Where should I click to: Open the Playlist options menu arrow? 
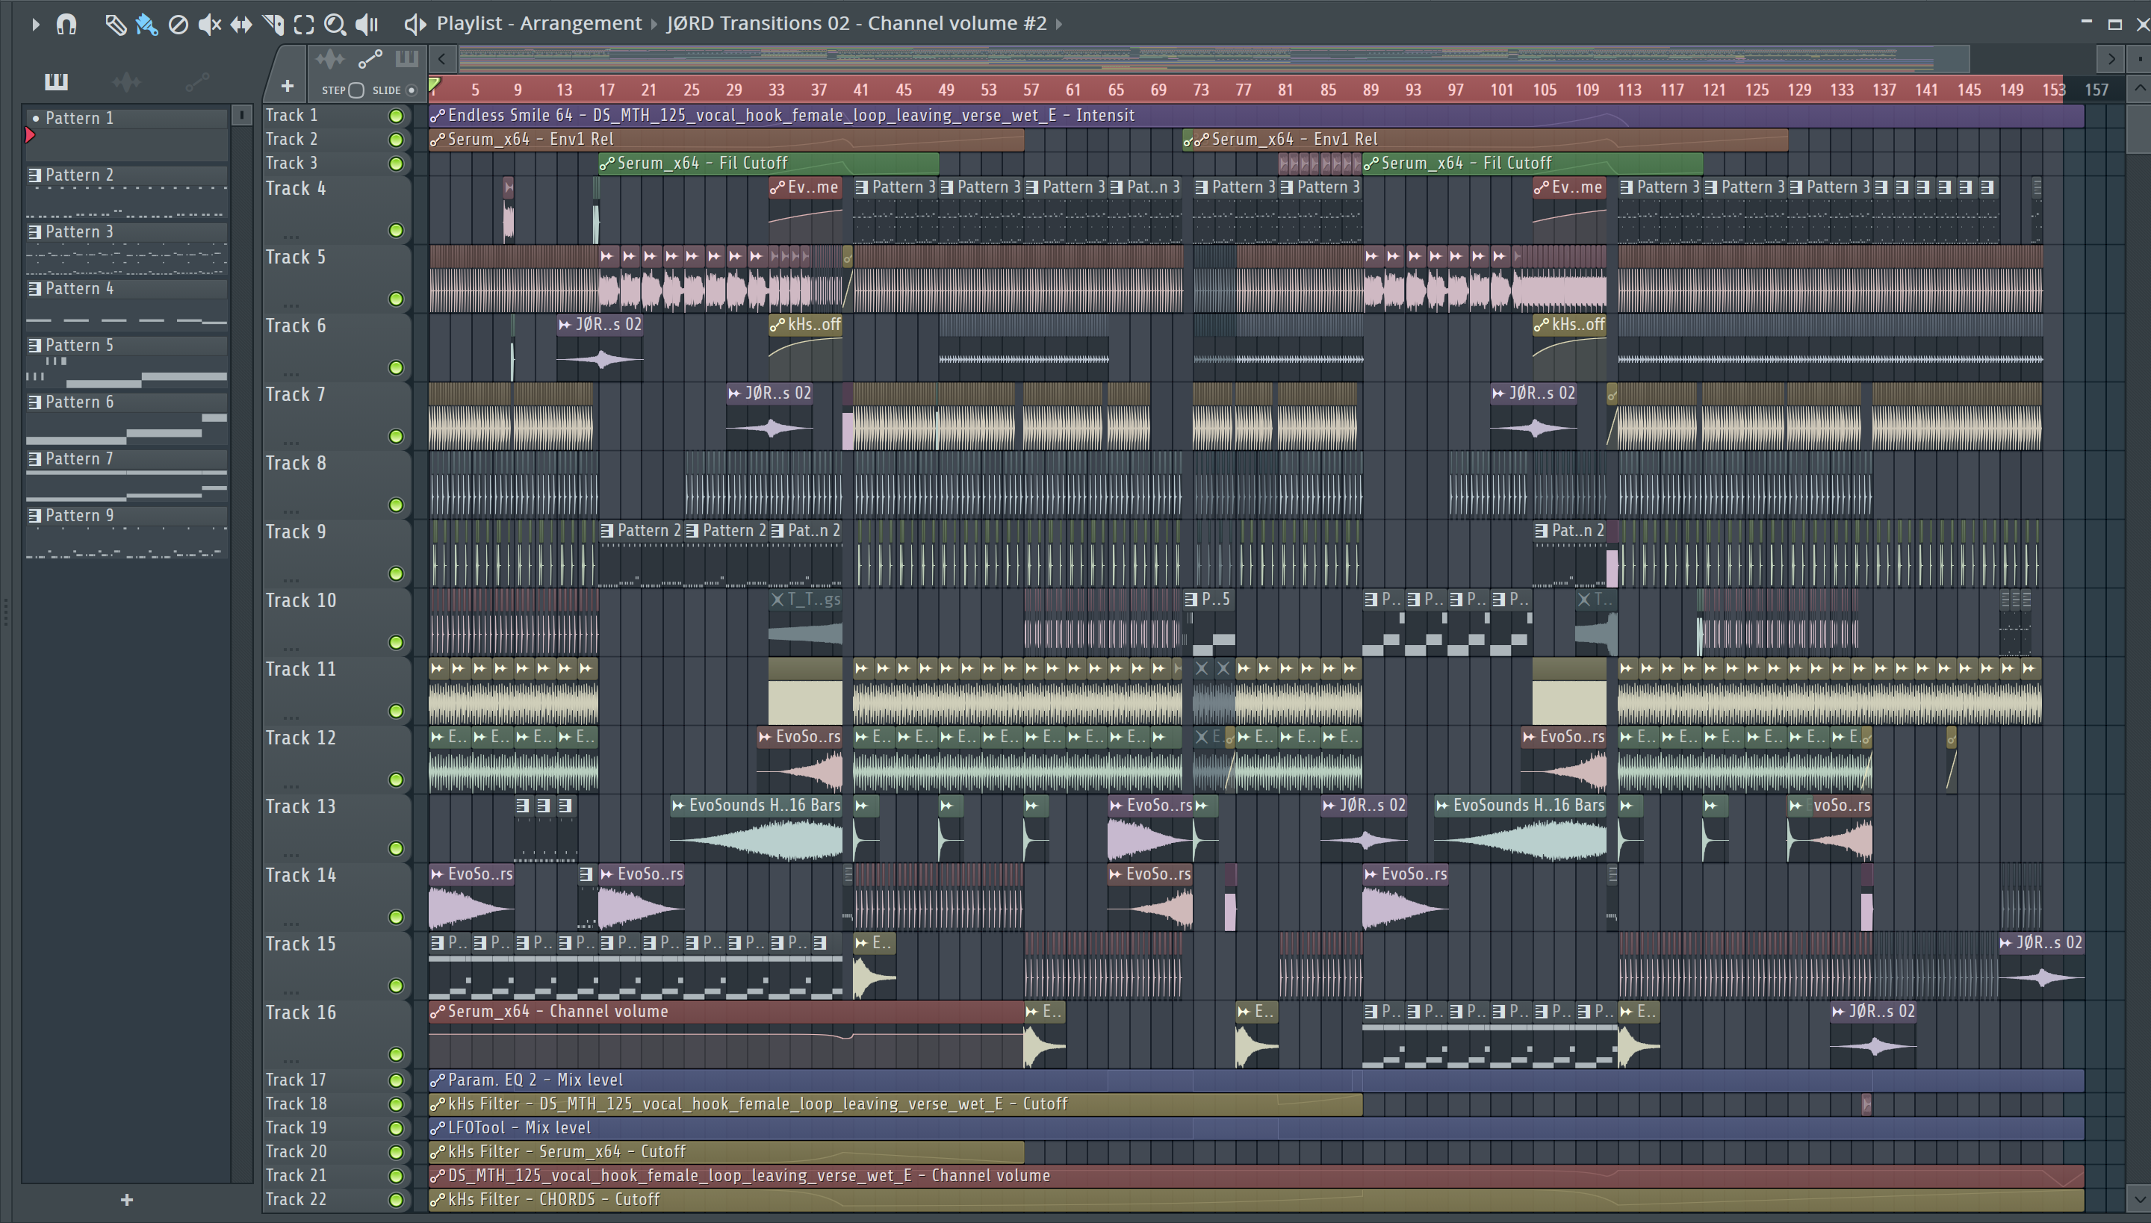(35, 25)
